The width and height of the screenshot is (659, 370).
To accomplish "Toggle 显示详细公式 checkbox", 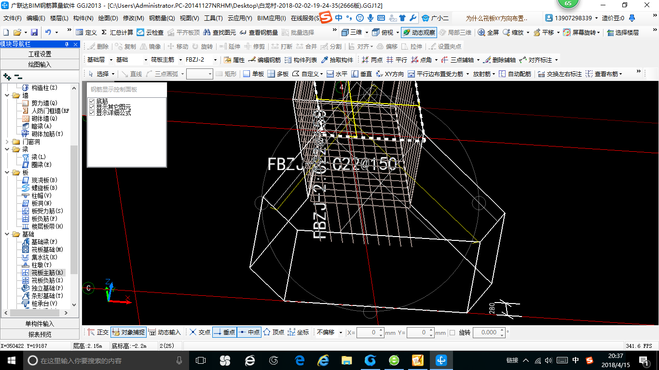I will coord(92,112).
